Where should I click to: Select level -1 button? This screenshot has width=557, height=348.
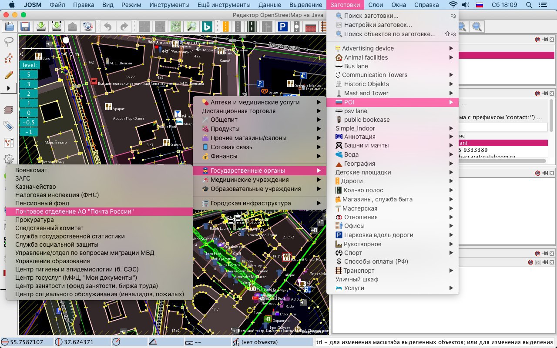point(29,132)
